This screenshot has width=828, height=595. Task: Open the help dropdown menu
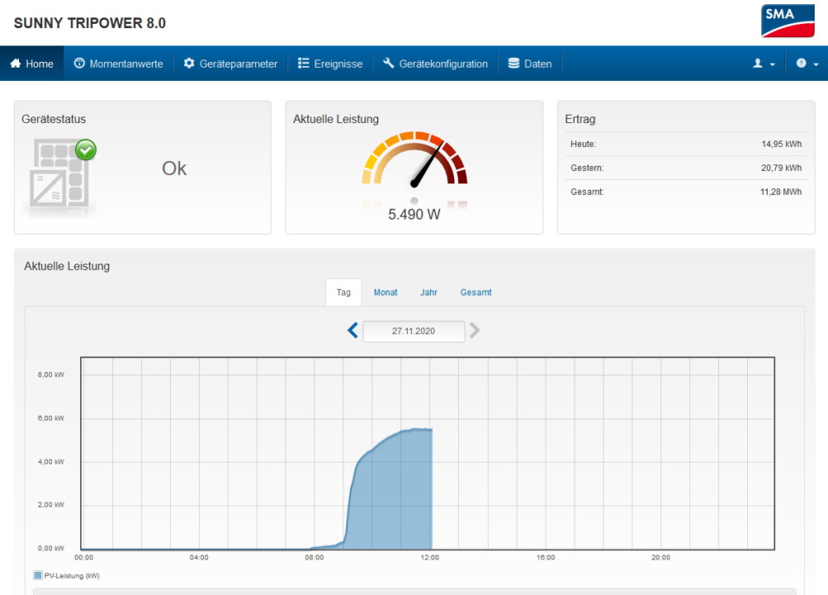coord(807,64)
